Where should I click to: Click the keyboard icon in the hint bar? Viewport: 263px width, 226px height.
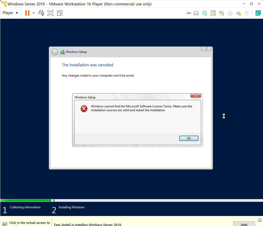point(5,224)
